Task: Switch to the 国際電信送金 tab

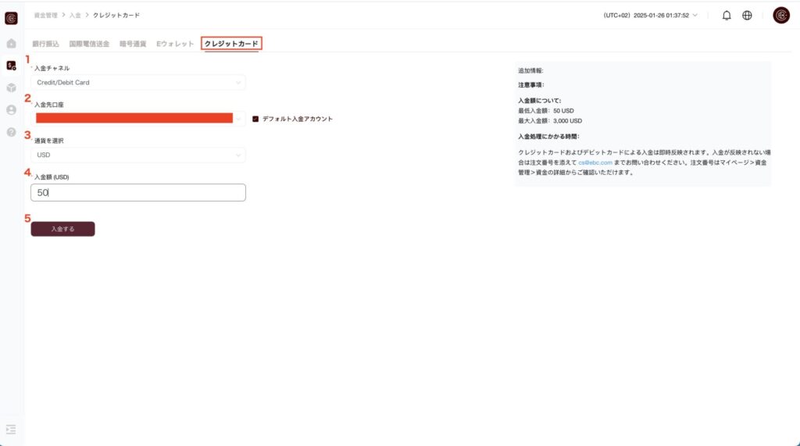Action: pyautogui.click(x=89, y=44)
